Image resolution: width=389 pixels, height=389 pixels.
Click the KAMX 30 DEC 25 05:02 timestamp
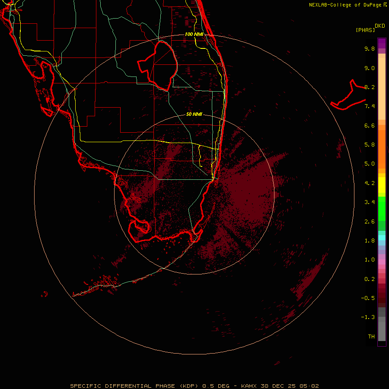[280, 386]
